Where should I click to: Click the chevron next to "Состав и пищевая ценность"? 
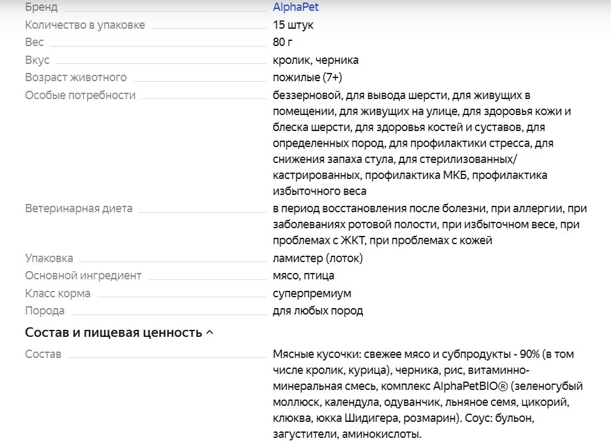[x=210, y=333]
